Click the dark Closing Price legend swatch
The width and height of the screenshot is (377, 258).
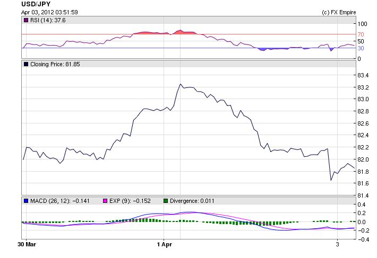click(26, 64)
